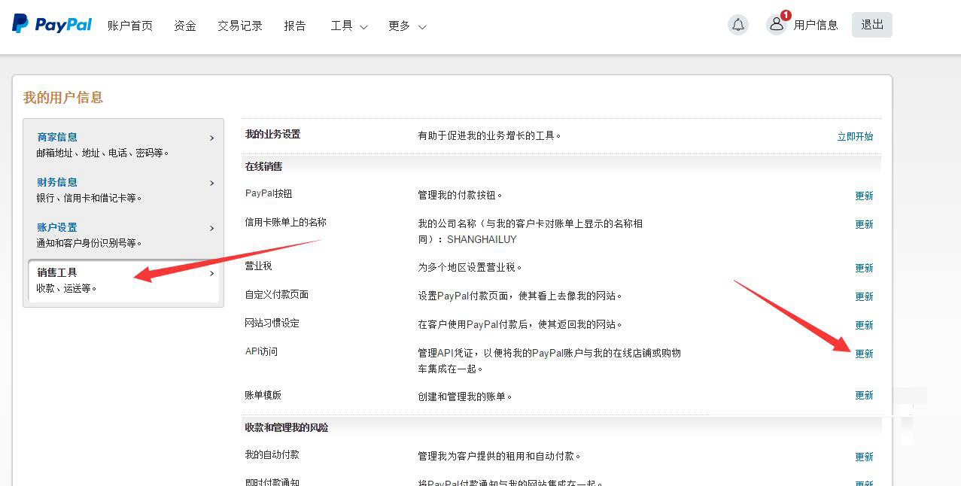The image size is (961, 486).
Task: Expand the 工具 dropdown menu
Action: 349,26
